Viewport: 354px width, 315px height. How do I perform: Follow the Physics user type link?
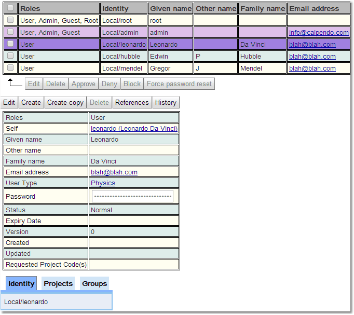coord(103,183)
